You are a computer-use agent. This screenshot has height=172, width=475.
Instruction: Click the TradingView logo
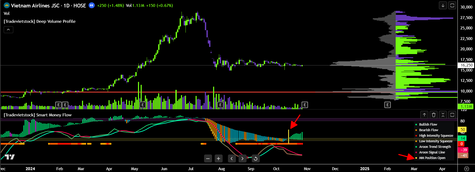[x=10, y=157]
